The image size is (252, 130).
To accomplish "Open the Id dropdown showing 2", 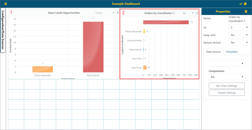I will (x=239, y=27).
